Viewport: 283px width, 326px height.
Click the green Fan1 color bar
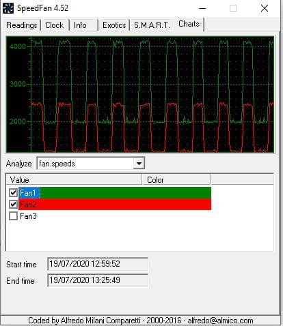[x=126, y=193]
